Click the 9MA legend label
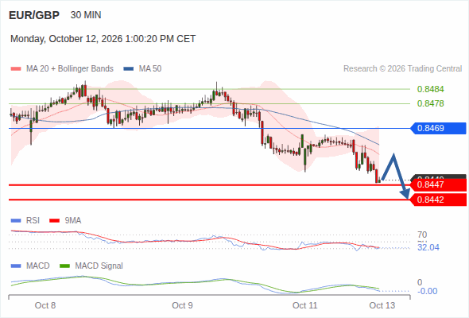Image resolution: width=469 pixels, height=318 pixels. 73,221
